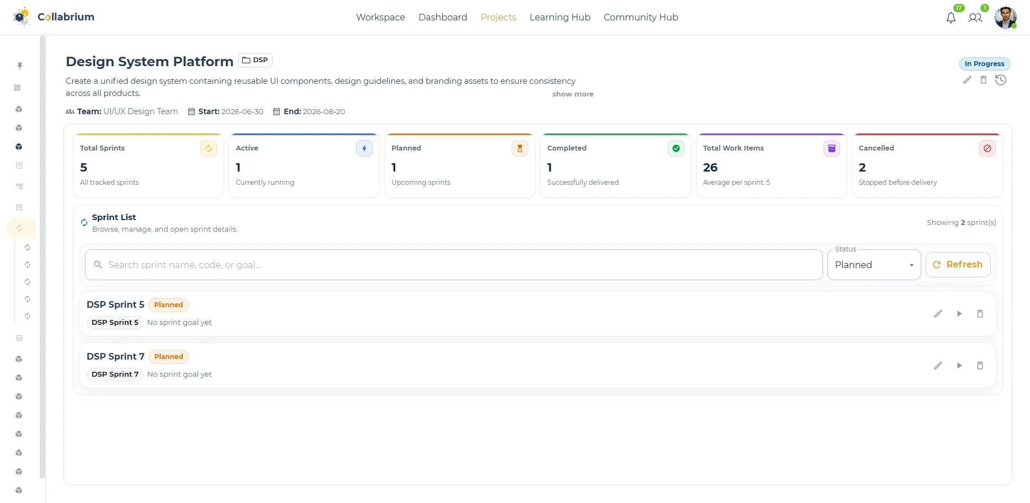The width and height of the screenshot is (1030, 503).
Task: Delete DSP Sprint 7 with the trash icon
Action: point(980,366)
